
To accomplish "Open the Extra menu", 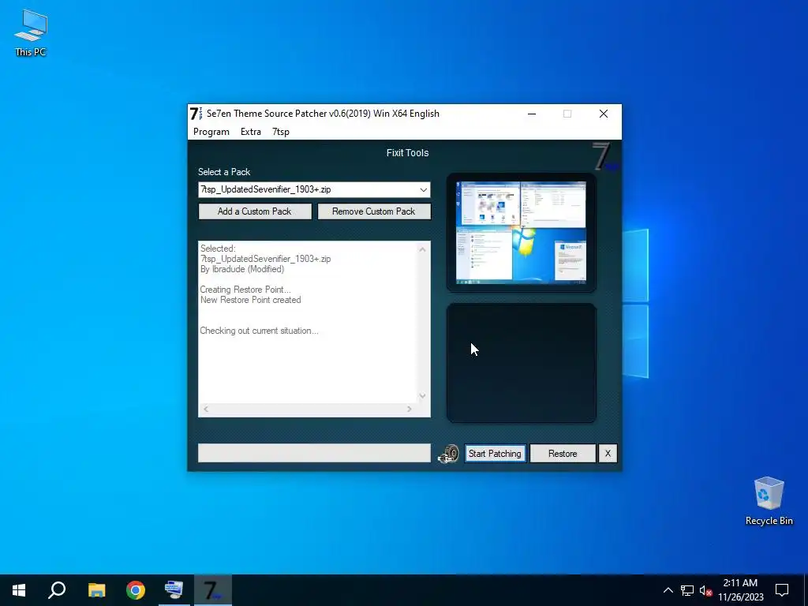I will tap(250, 132).
